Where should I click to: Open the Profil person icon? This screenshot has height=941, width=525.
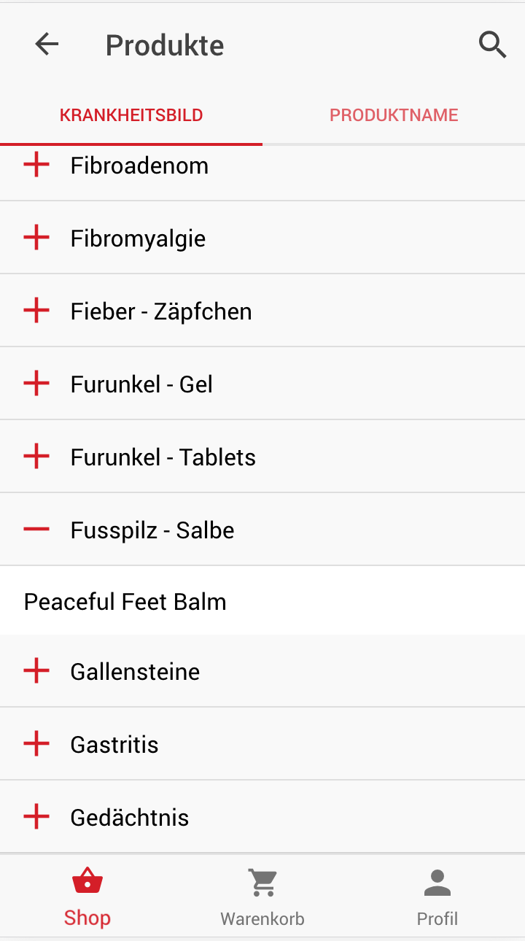pos(437,883)
